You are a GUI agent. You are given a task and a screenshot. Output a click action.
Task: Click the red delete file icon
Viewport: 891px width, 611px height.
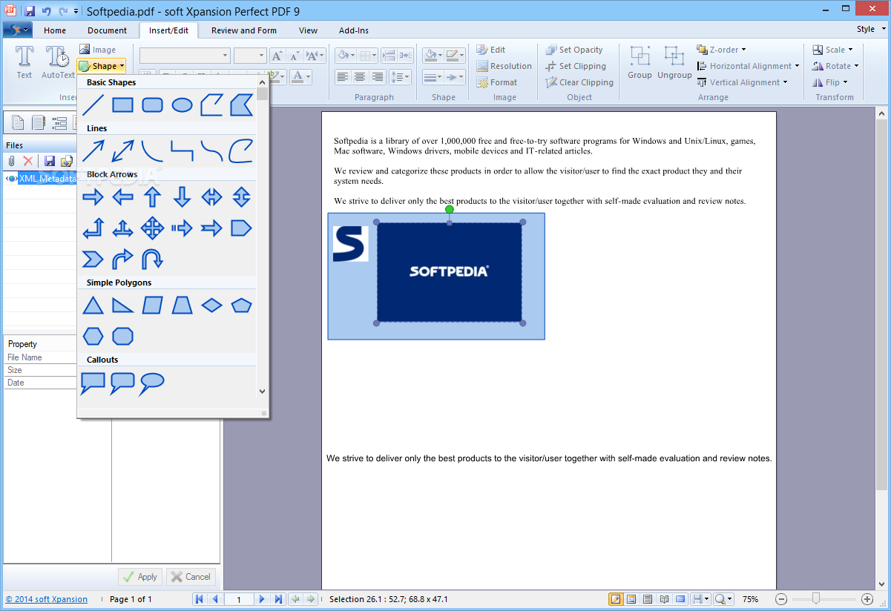coord(28,161)
